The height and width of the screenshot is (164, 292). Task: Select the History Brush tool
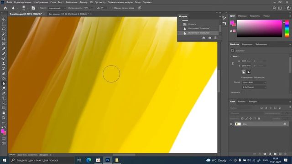point(4,68)
